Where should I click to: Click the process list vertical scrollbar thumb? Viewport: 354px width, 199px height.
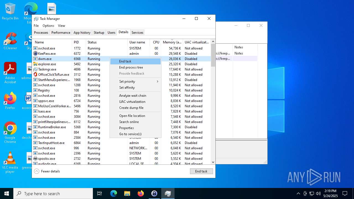pyautogui.click(x=213, y=55)
